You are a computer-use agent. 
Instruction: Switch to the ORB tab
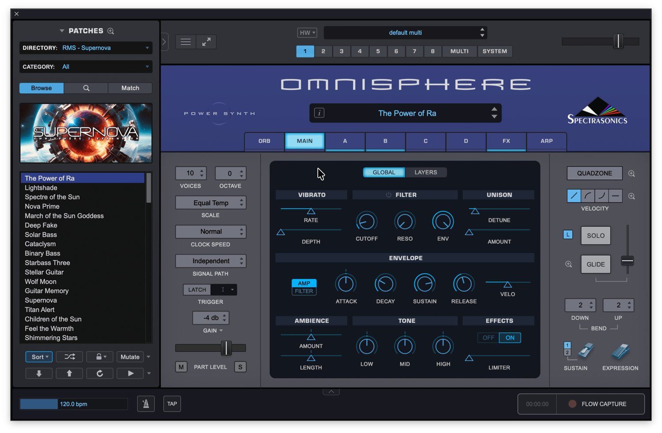tap(264, 141)
